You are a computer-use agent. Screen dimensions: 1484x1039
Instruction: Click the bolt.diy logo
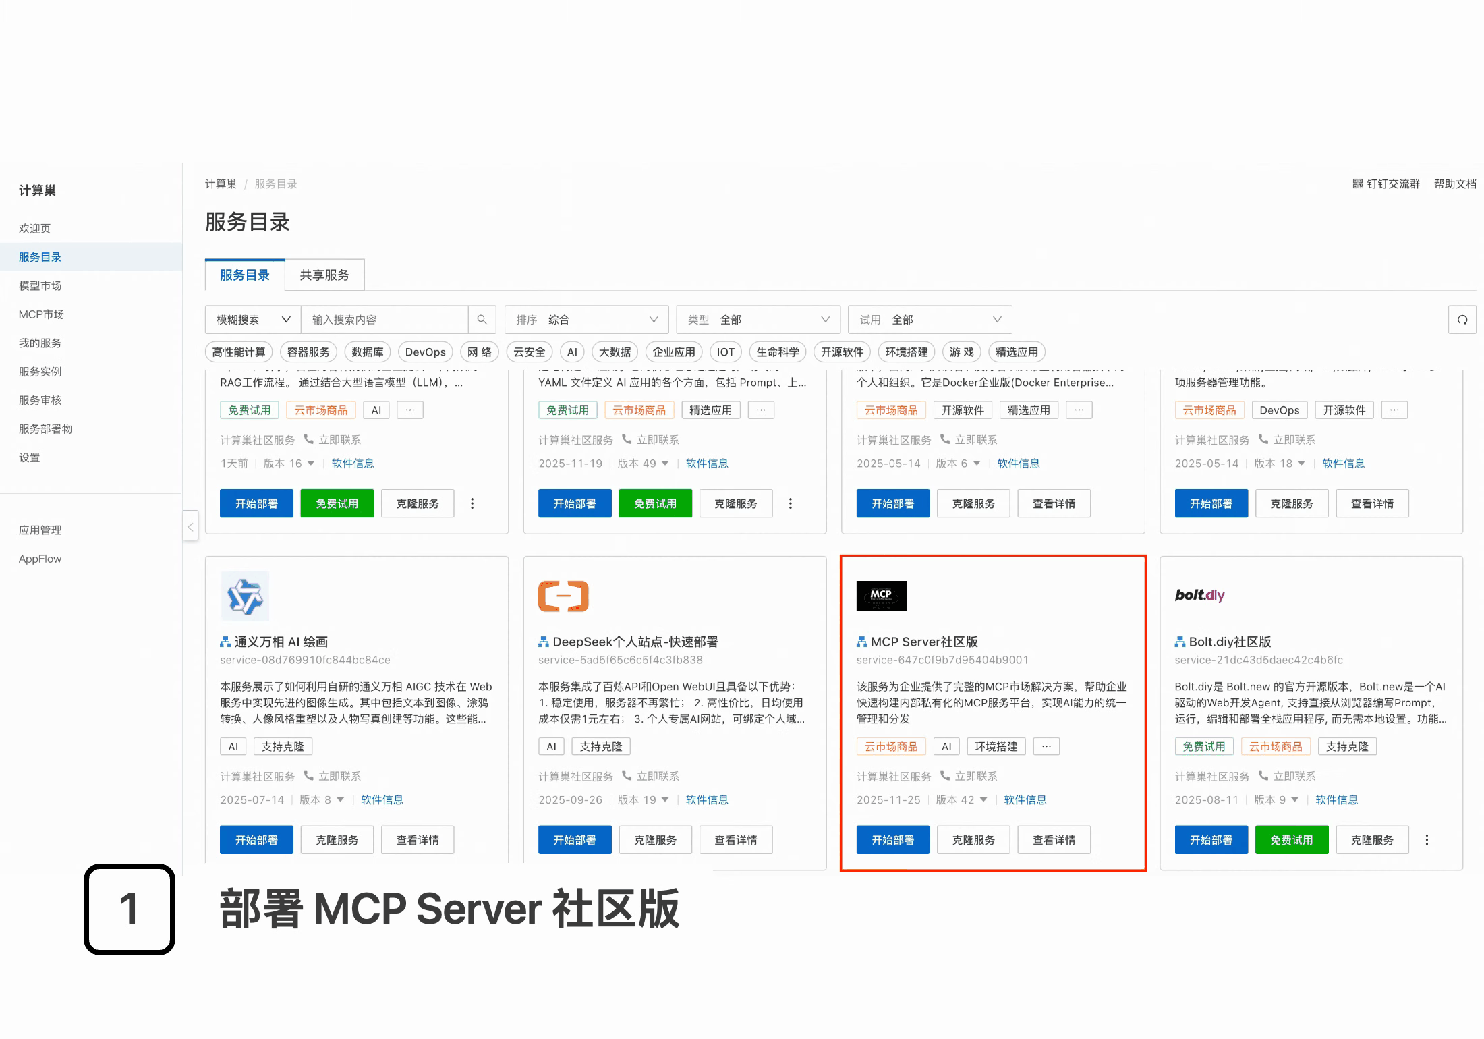tap(1199, 595)
